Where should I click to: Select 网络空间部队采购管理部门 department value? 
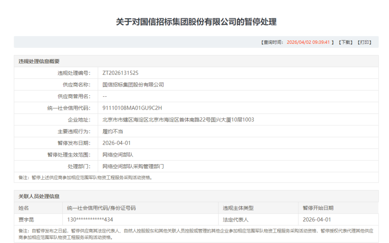133,166
